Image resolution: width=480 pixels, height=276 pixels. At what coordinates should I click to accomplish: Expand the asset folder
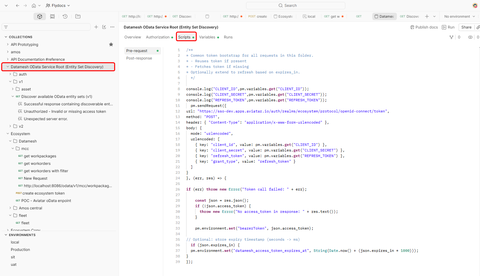[x=13, y=89]
